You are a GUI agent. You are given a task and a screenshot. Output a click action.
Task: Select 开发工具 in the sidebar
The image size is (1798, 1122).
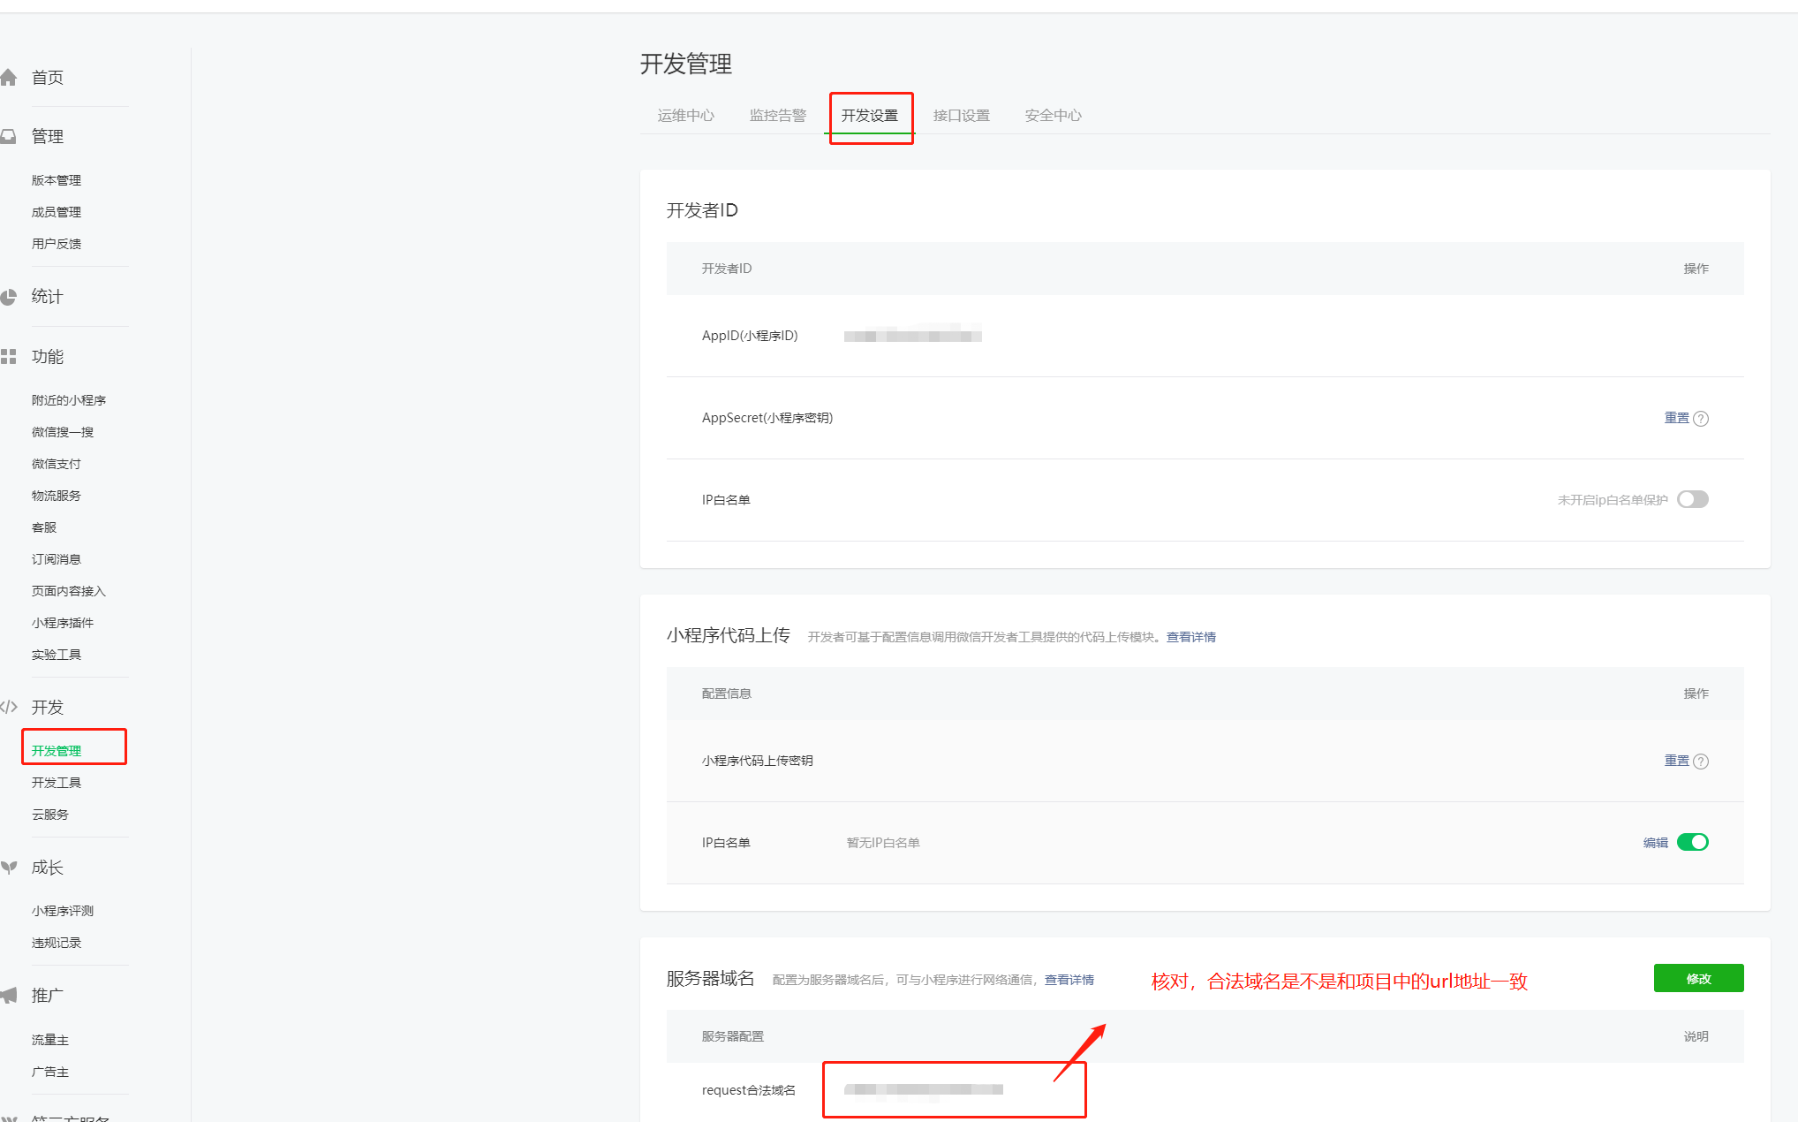[x=57, y=782]
